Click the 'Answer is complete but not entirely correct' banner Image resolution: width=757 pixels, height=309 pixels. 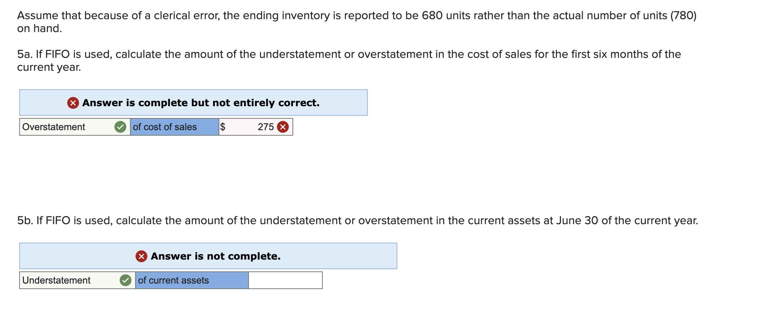click(x=193, y=103)
